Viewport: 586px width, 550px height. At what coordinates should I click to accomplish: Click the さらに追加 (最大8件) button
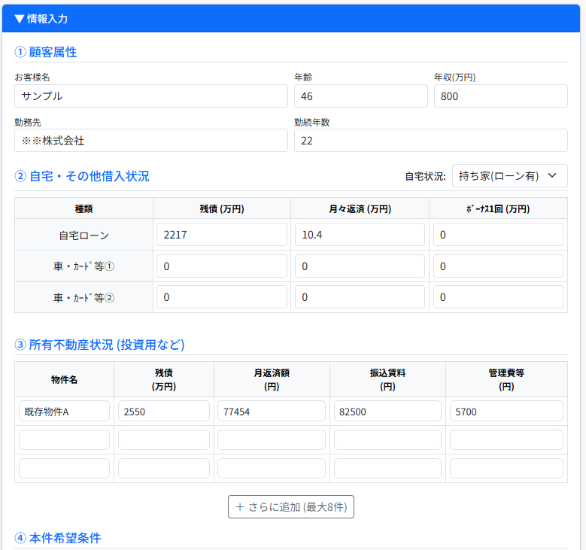[291, 506]
